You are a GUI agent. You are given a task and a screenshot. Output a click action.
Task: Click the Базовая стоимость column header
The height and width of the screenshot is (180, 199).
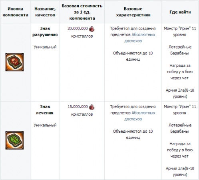tap(82, 12)
